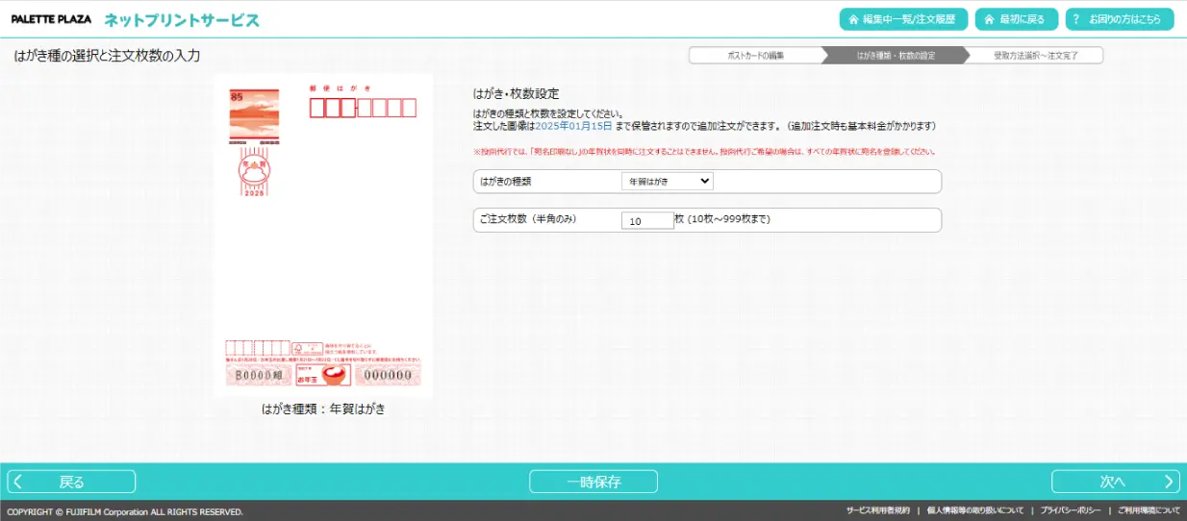Click the はがきの種類 label
The width and height of the screenshot is (1187, 521).
click(505, 181)
